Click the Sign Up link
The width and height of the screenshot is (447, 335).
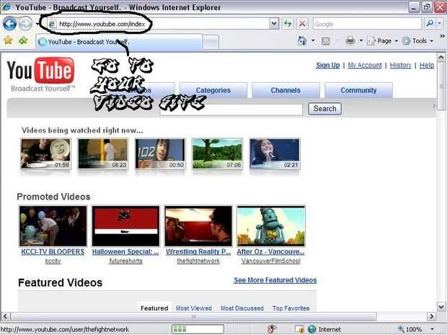coord(328,66)
